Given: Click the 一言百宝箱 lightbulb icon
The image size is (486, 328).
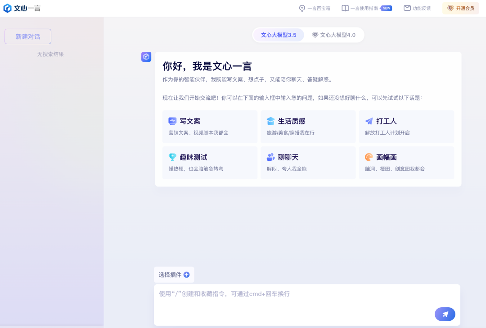Looking at the screenshot, I should (x=302, y=9).
